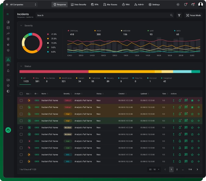Viewport: 206px width, 181px height.
Task: Click the search magnifier icon
Action: [172, 15]
